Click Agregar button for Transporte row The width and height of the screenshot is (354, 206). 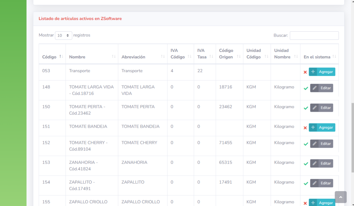(322, 72)
